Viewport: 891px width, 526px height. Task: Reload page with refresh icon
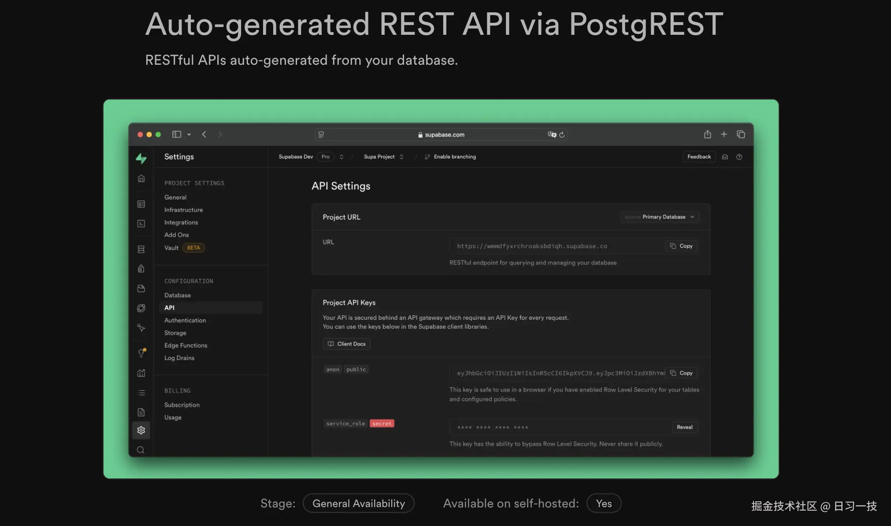tap(562, 135)
